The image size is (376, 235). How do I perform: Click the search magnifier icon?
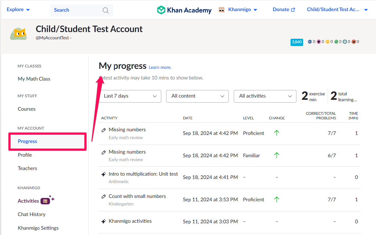106,10
